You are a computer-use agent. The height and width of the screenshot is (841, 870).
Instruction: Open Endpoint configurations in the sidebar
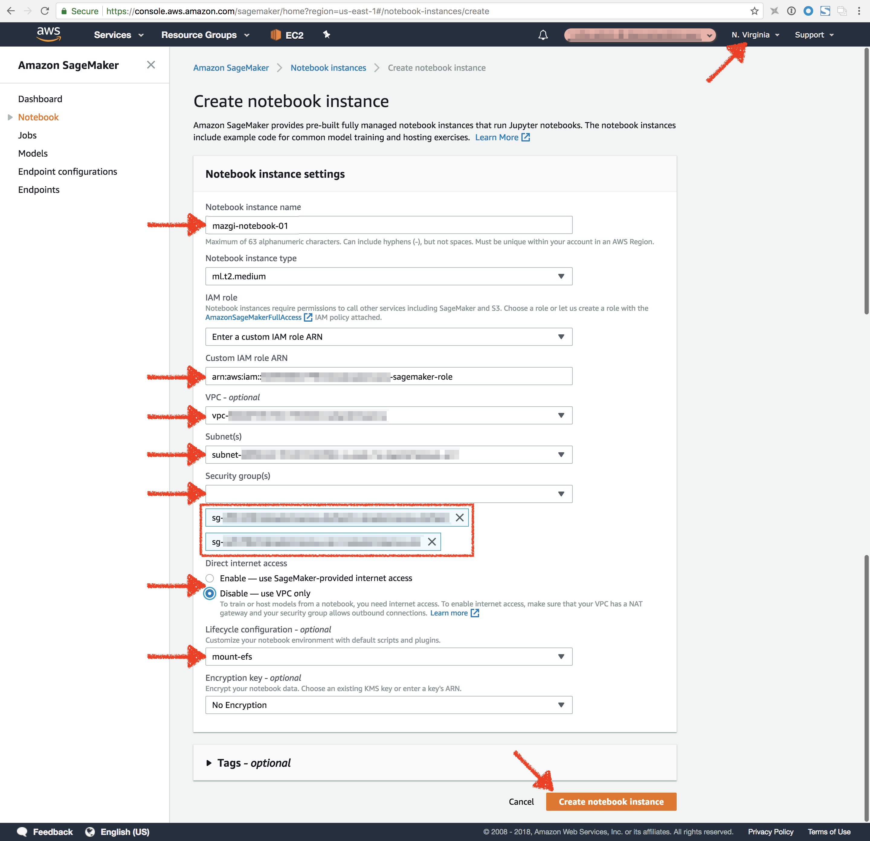coord(67,171)
